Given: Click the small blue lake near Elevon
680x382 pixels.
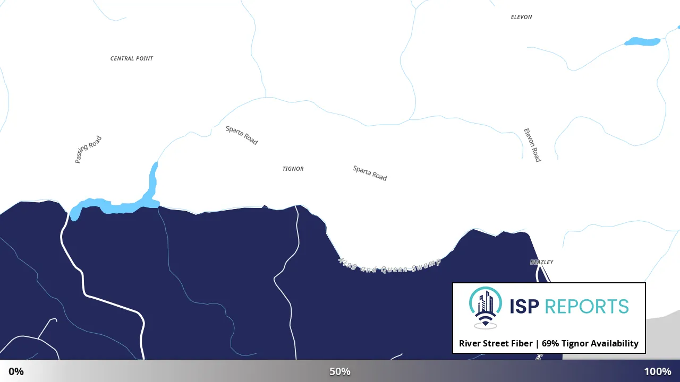Looking at the screenshot, I should (x=642, y=41).
